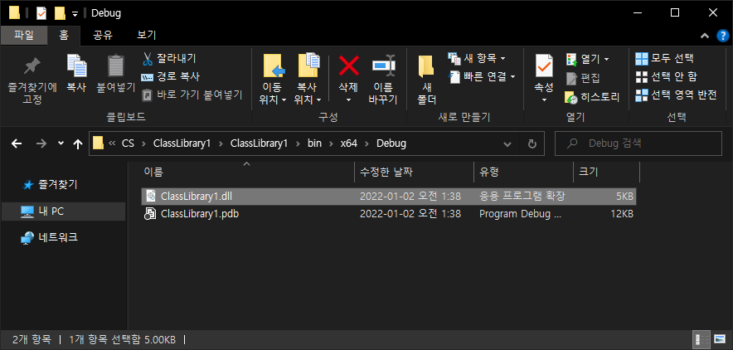Switch to the Home (홈) ribbon tab
733x350 pixels.
(x=64, y=35)
